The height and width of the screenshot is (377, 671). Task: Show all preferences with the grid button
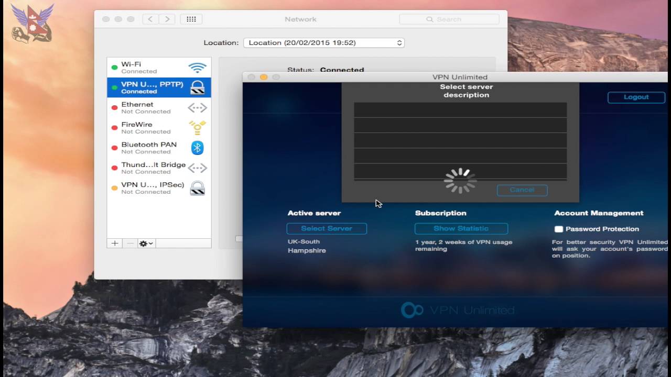click(191, 19)
